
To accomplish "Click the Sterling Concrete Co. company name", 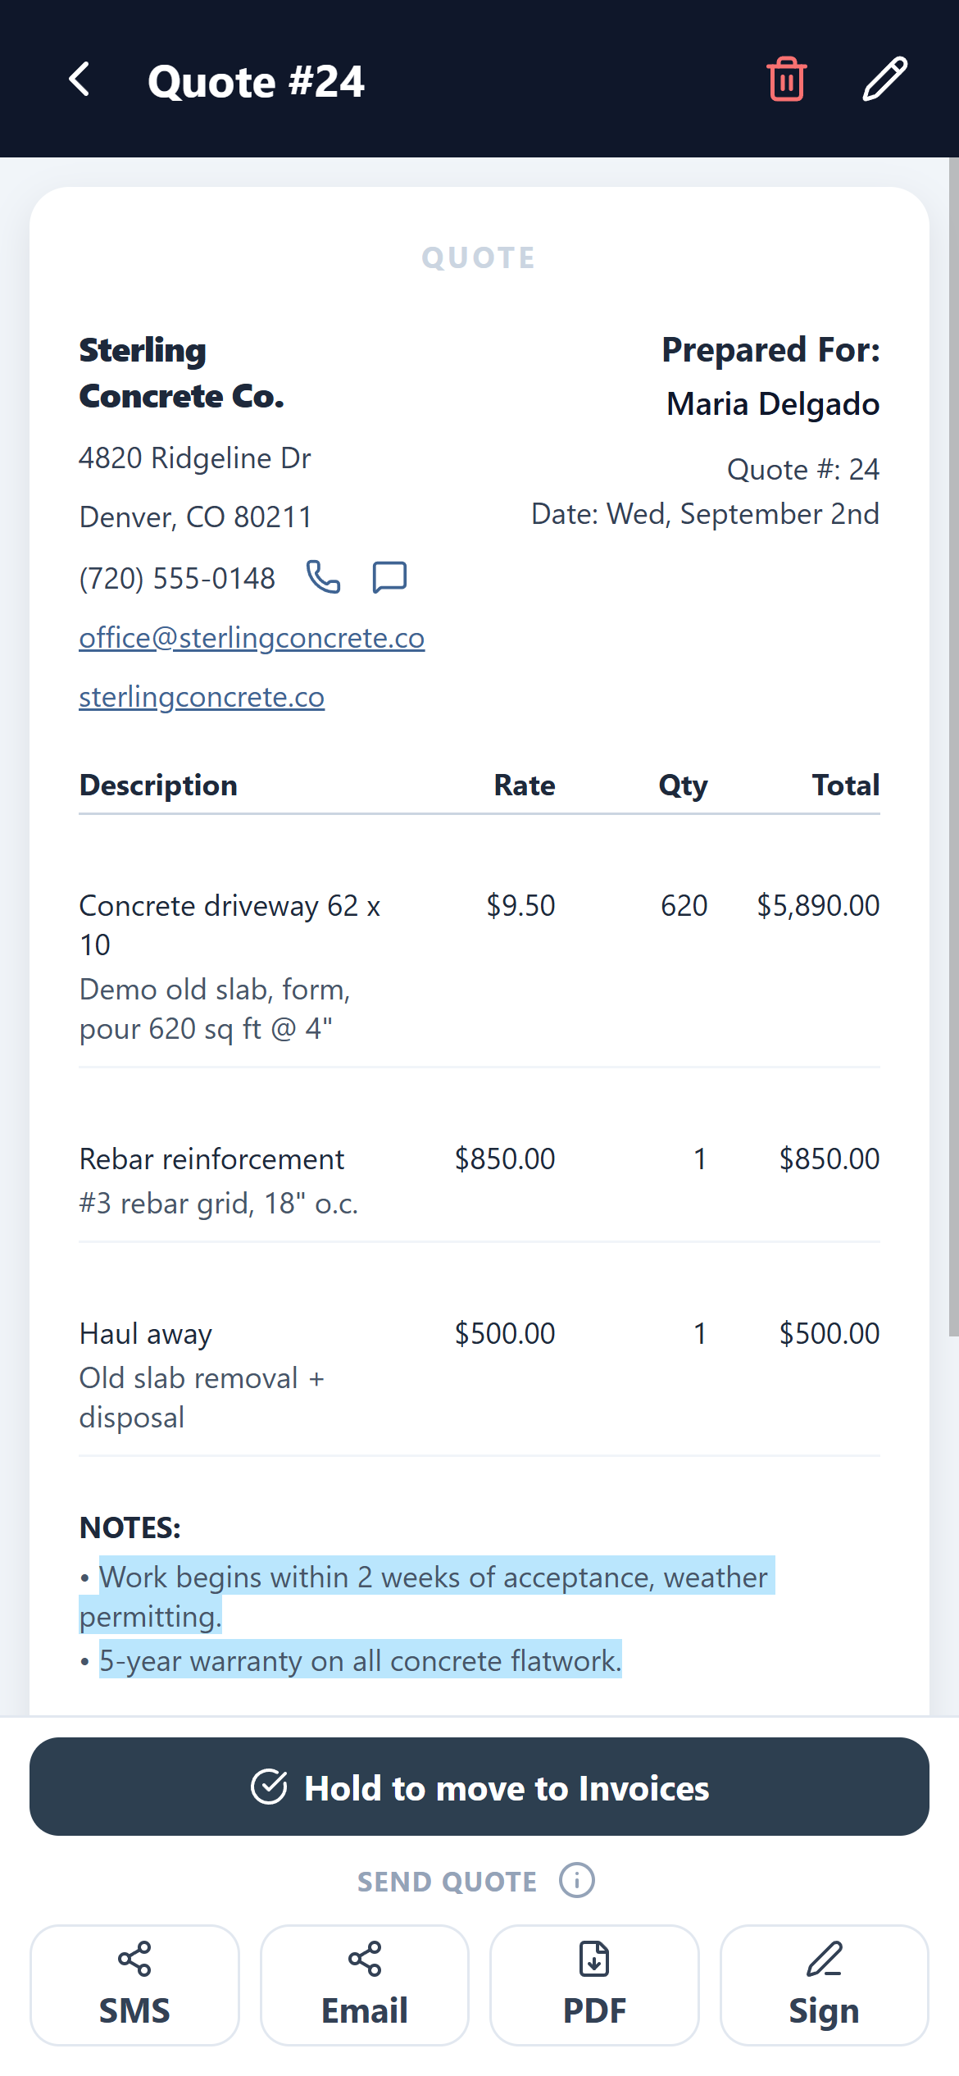I will pyautogui.click(x=181, y=373).
